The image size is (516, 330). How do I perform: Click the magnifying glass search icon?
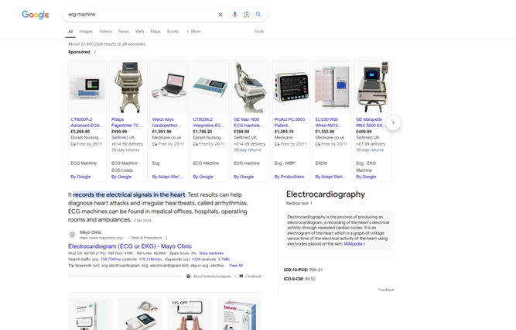click(258, 15)
